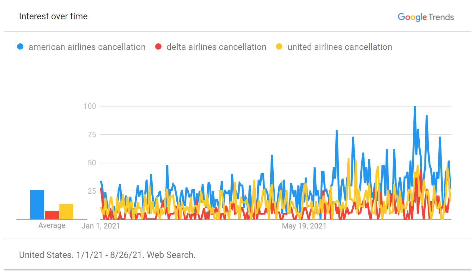The image size is (475, 274).
Task: Select the "delta airlines cancellation" legend label
Action: coord(216,47)
